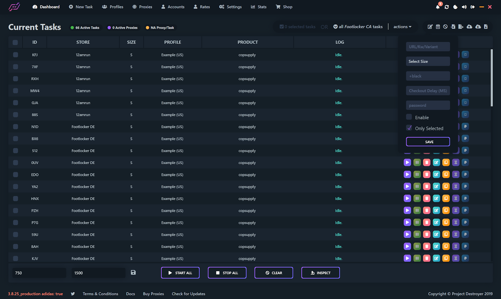Tick the Enable checkbox
Screen dimensions: 501x299
pyautogui.click(x=409, y=117)
